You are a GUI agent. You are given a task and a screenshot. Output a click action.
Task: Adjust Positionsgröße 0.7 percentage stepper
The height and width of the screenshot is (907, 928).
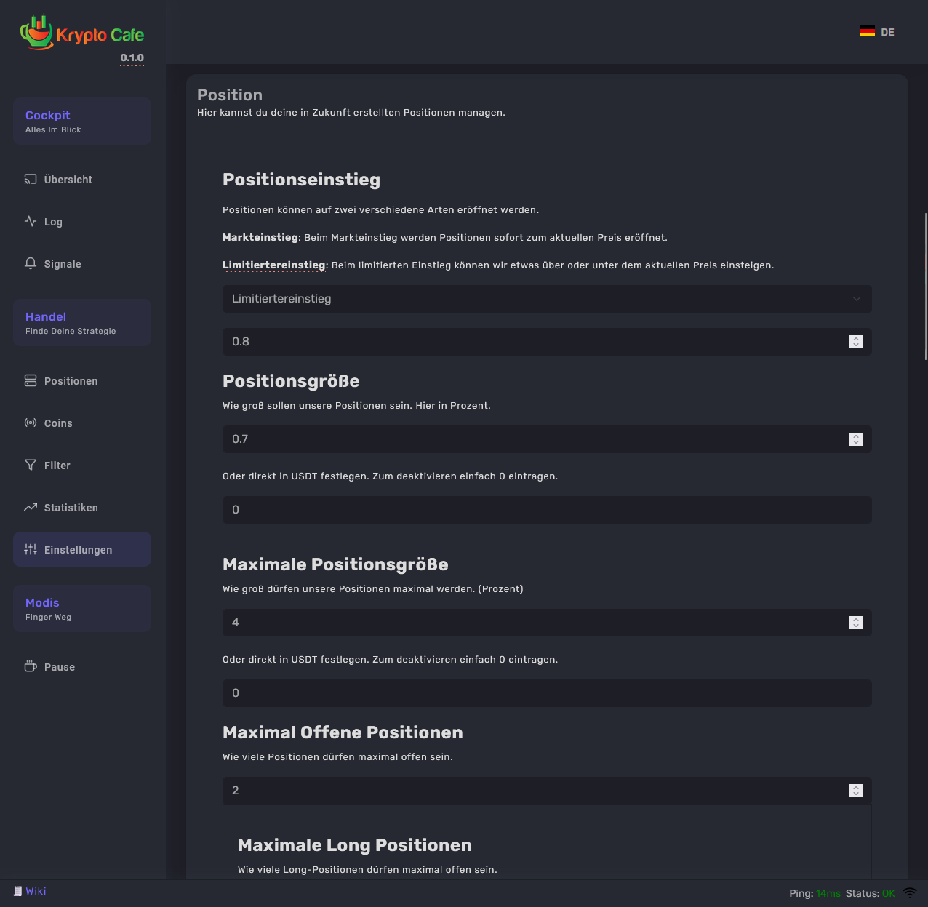[x=856, y=439]
